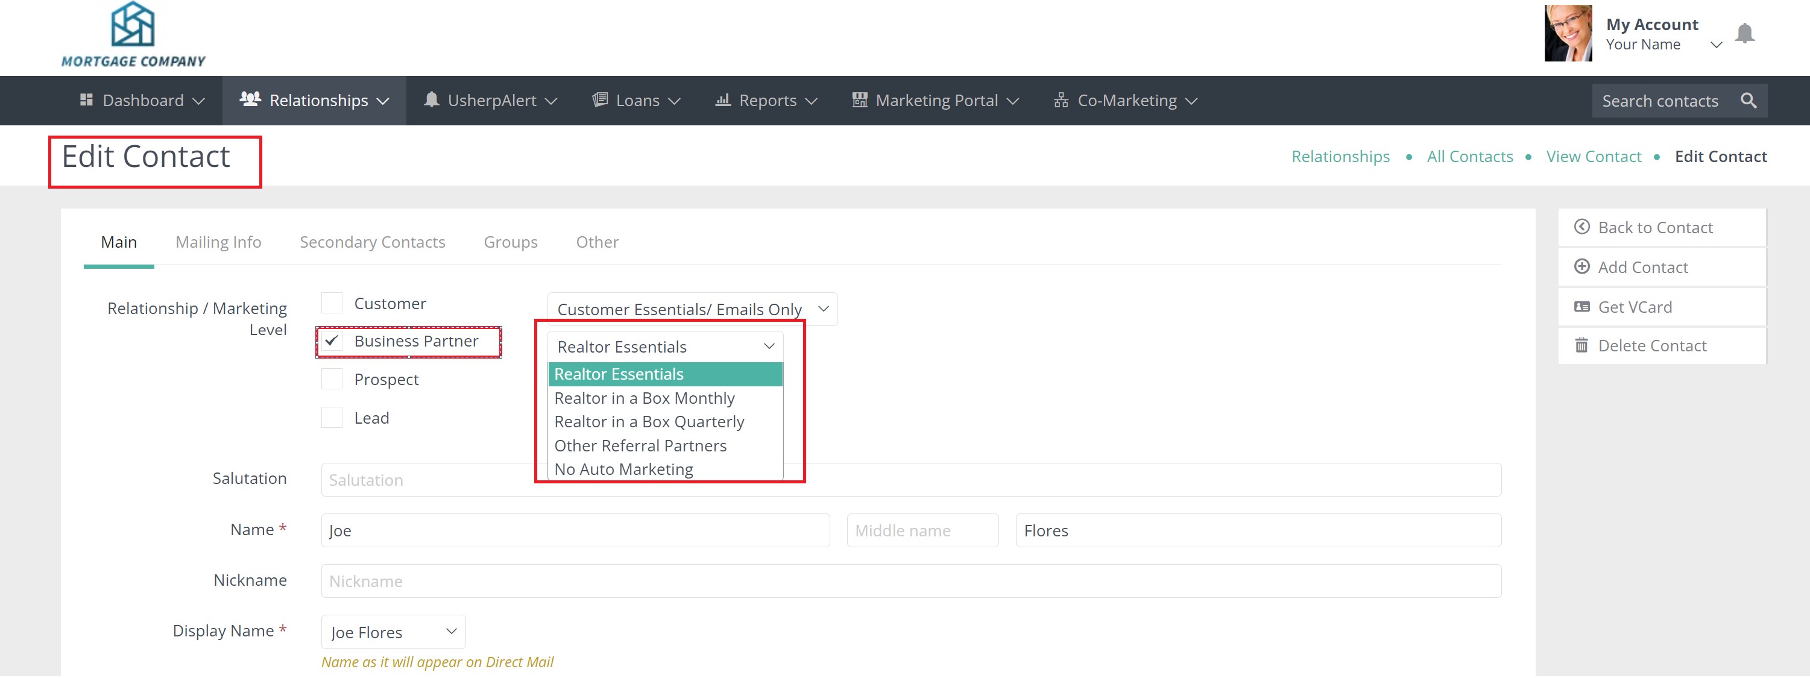The height and width of the screenshot is (678, 1810).
Task: Open the Marketing Portal menu
Action: click(935, 101)
